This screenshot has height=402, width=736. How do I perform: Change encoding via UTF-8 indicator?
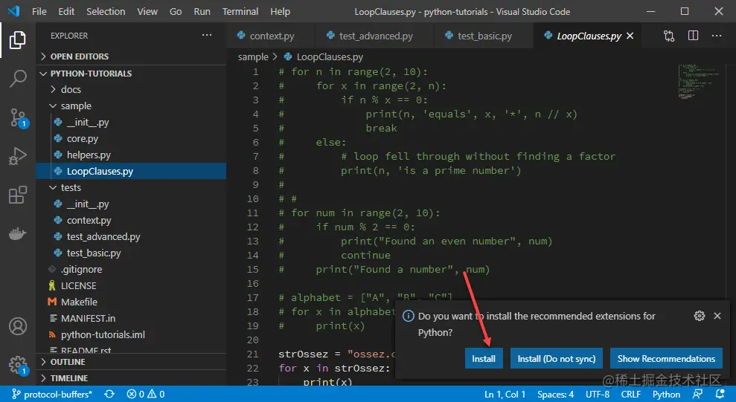pos(597,394)
